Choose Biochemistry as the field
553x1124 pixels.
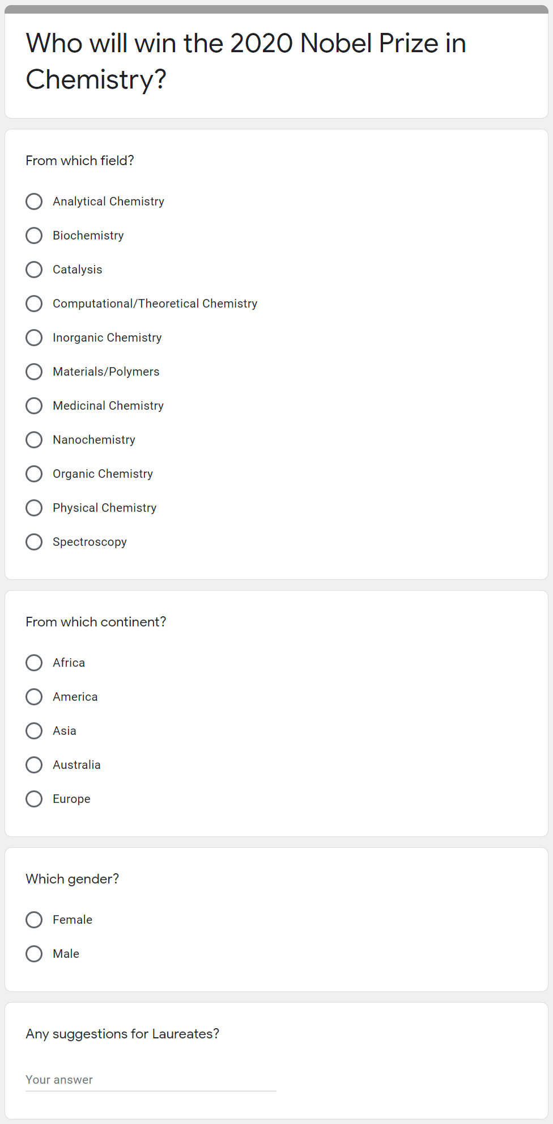(34, 235)
